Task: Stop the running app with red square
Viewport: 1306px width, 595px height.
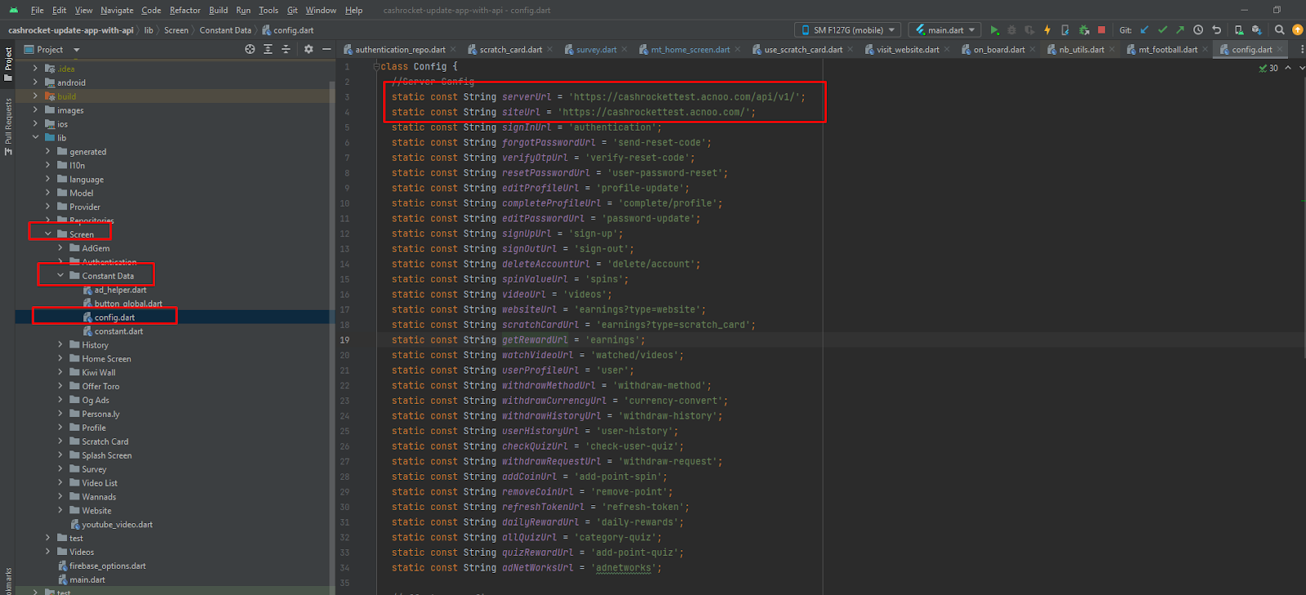Action: [x=1101, y=30]
